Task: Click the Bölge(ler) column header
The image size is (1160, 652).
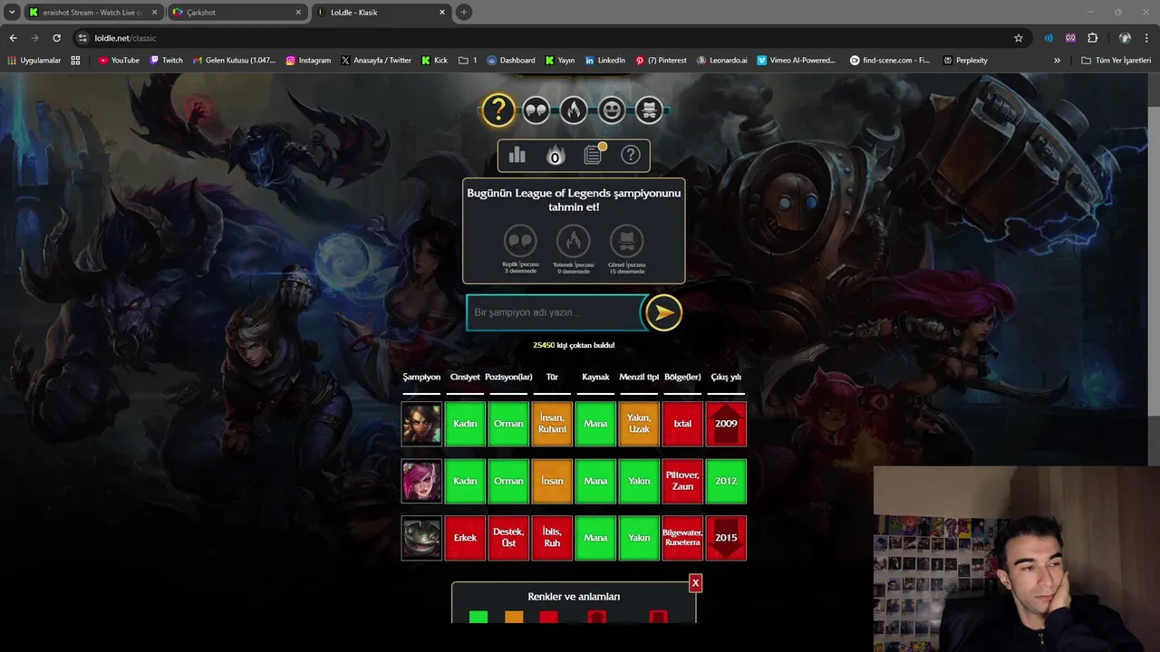Action: 682,377
